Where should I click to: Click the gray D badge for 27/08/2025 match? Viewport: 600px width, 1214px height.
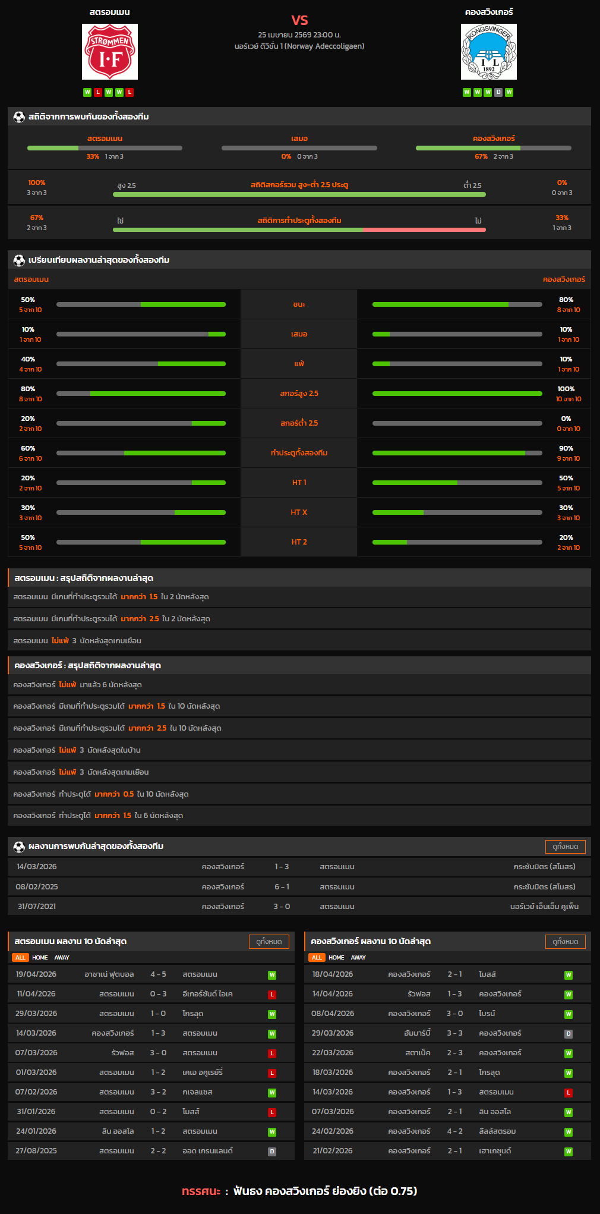click(x=272, y=1152)
